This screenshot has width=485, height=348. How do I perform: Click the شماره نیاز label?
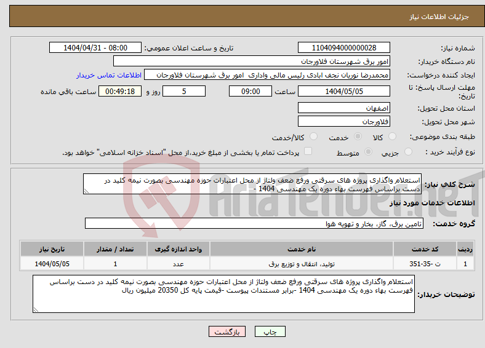[x=458, y=48]
